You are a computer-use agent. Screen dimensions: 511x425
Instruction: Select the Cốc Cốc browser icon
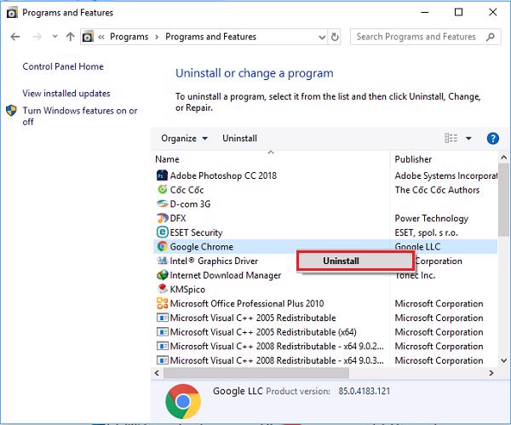[162, 189]
